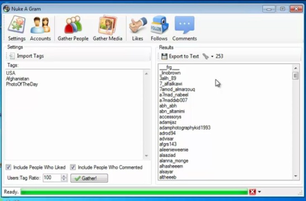The height and width of the screenshot is (201, 306).
Task: Open the Accounts toolbar icon
Action: tap(40, 28)
